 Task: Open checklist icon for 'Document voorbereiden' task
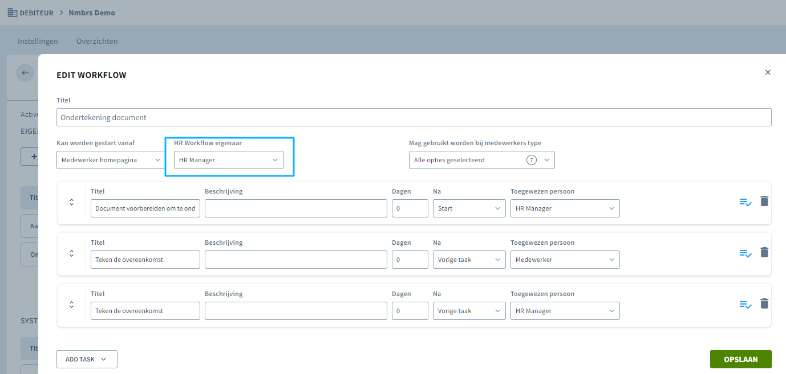[746, 202]
